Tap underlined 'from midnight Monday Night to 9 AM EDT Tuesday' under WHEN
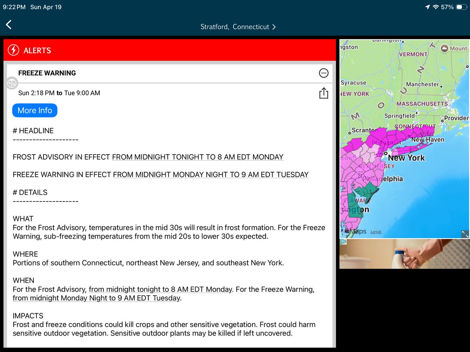470x352 pixels. [x=97, y=298]
